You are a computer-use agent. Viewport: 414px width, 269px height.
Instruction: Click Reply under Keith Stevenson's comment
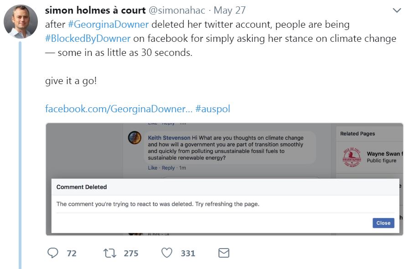[168, 168]
